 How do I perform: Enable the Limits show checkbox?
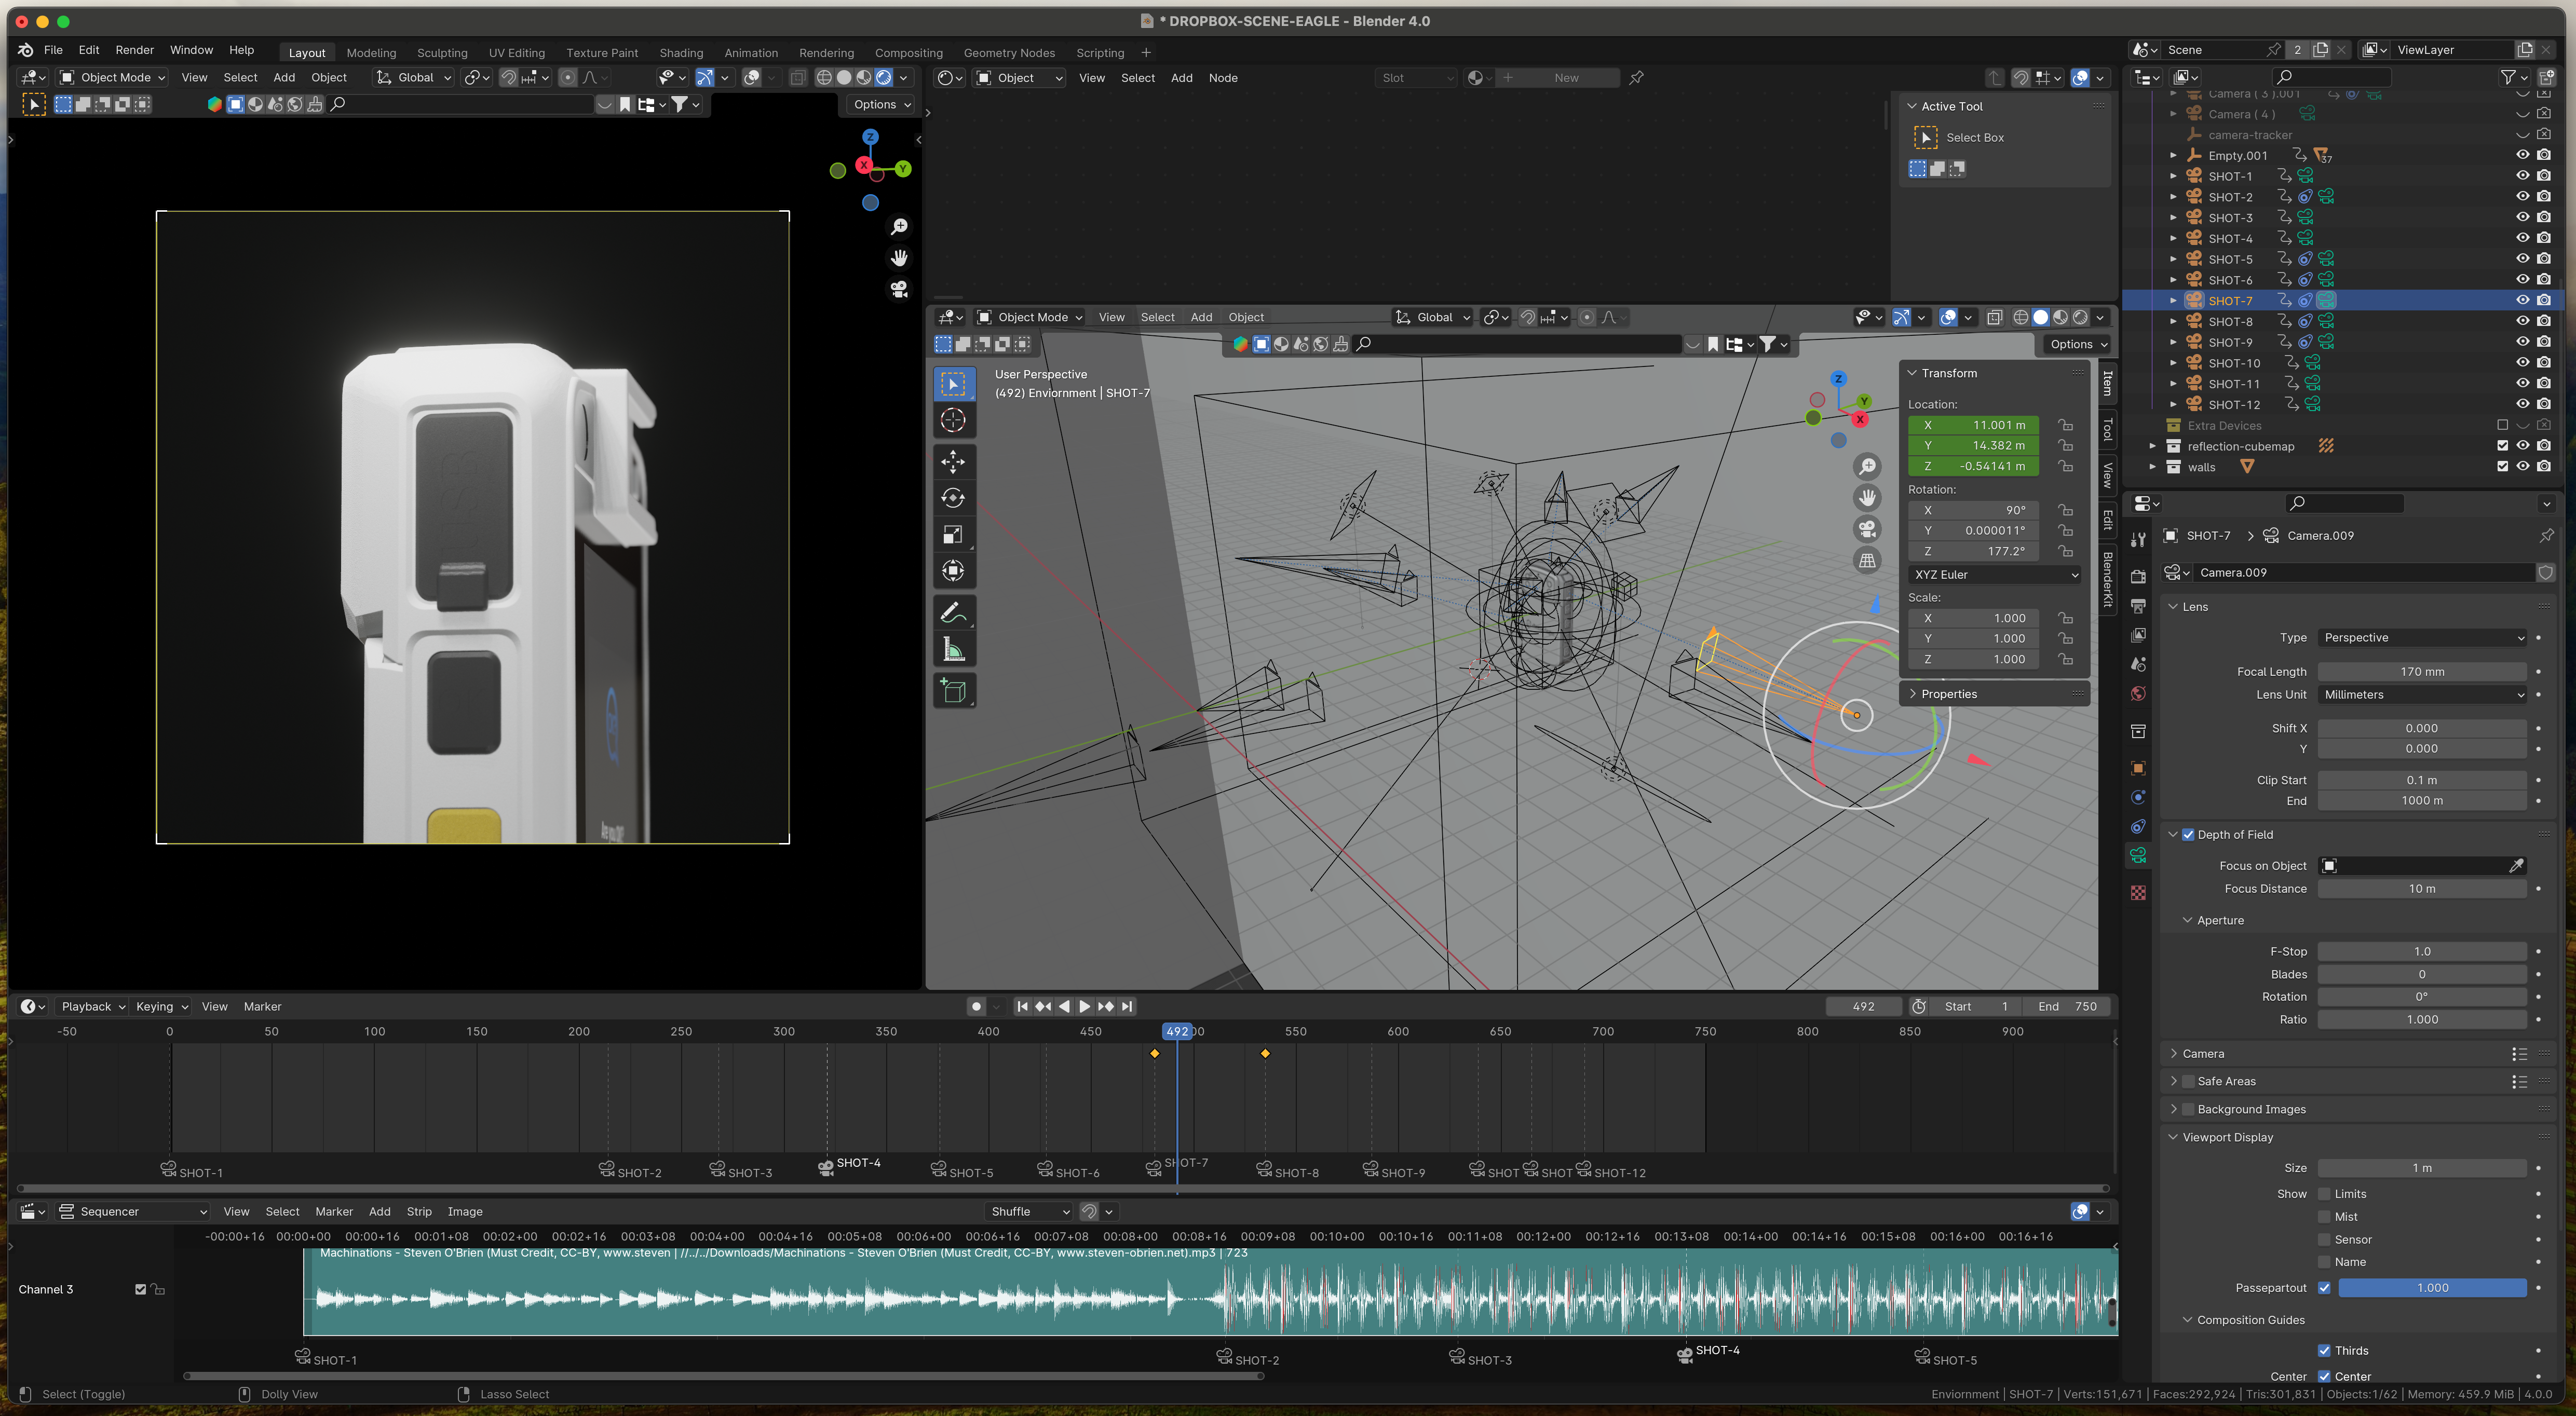pyautogui.click(x=2324, y=1194)
